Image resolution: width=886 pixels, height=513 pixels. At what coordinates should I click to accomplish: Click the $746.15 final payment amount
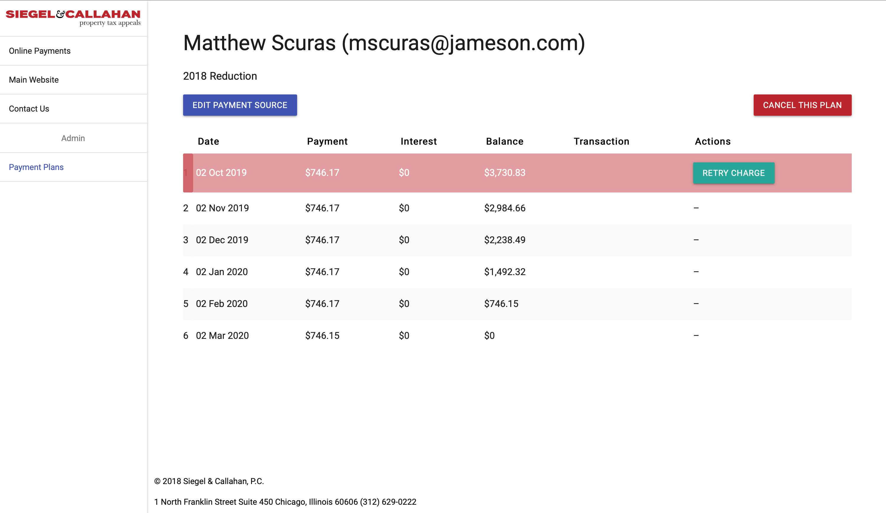(x=322, y=336)
